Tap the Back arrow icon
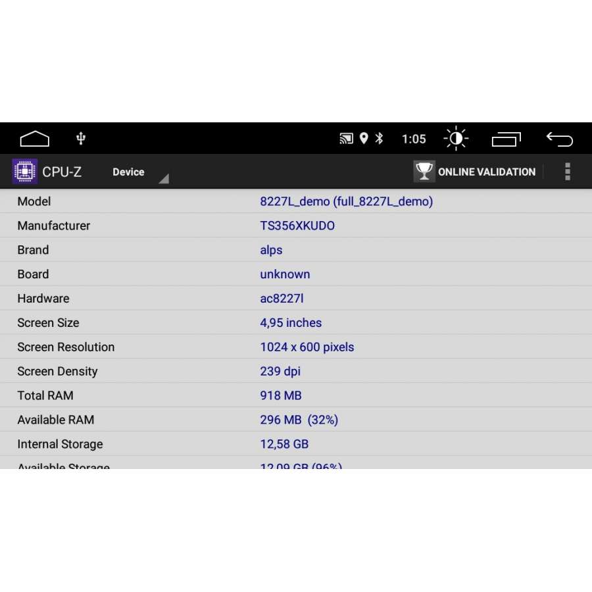 coord(560,139)
